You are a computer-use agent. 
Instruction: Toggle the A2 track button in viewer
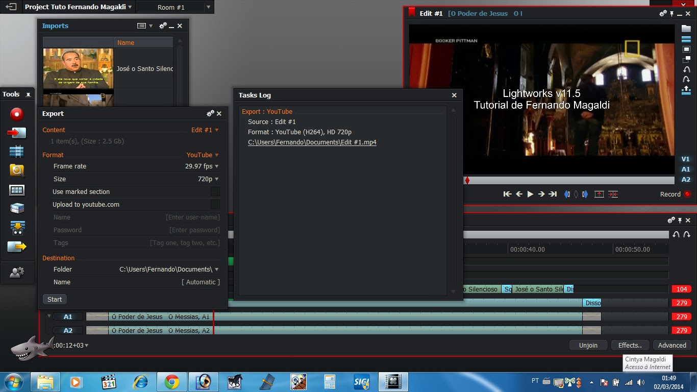pos(686,179)
